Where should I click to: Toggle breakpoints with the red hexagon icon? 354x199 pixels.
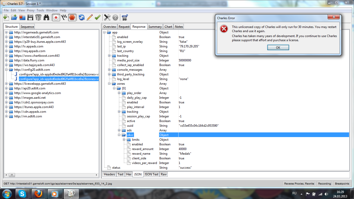[x=72, y=17]
